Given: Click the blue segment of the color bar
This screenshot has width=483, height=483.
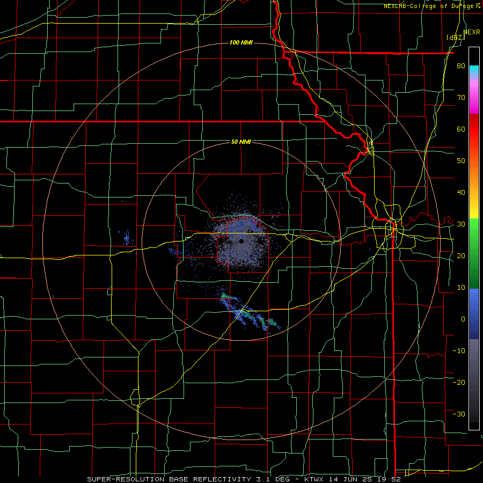Looking at the screenshot, I should coord(474,314).
